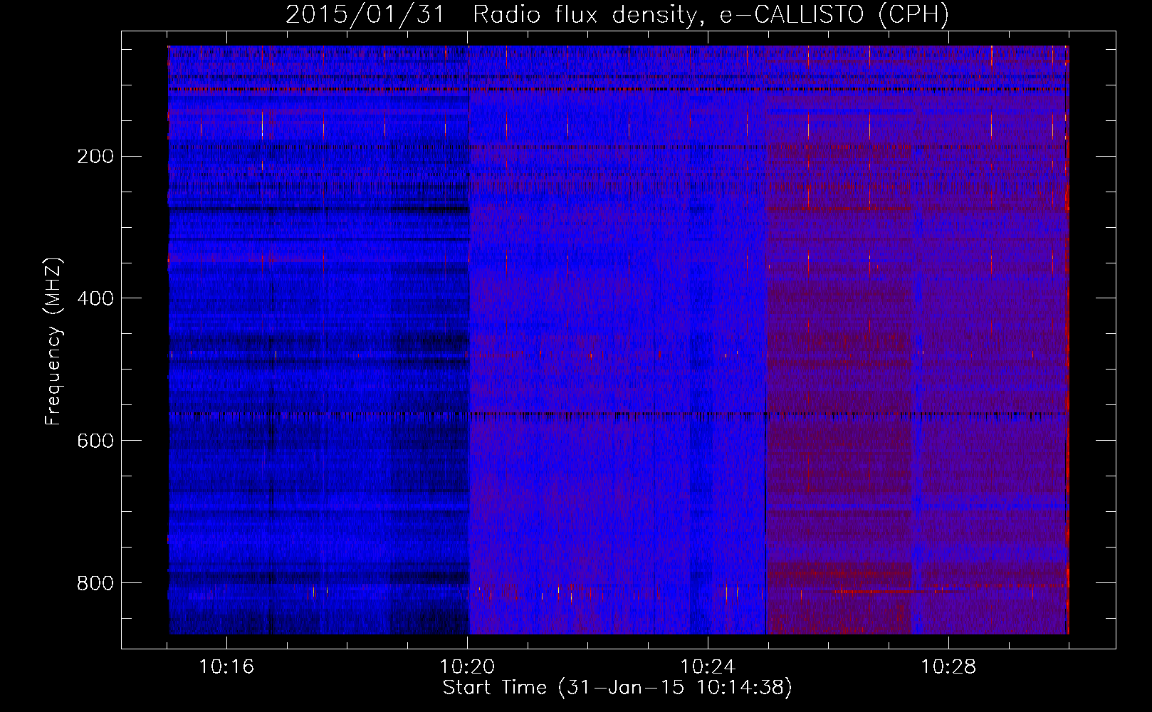Click the 800 frequency tick label

pyautogui.click(x=95, y=583)
